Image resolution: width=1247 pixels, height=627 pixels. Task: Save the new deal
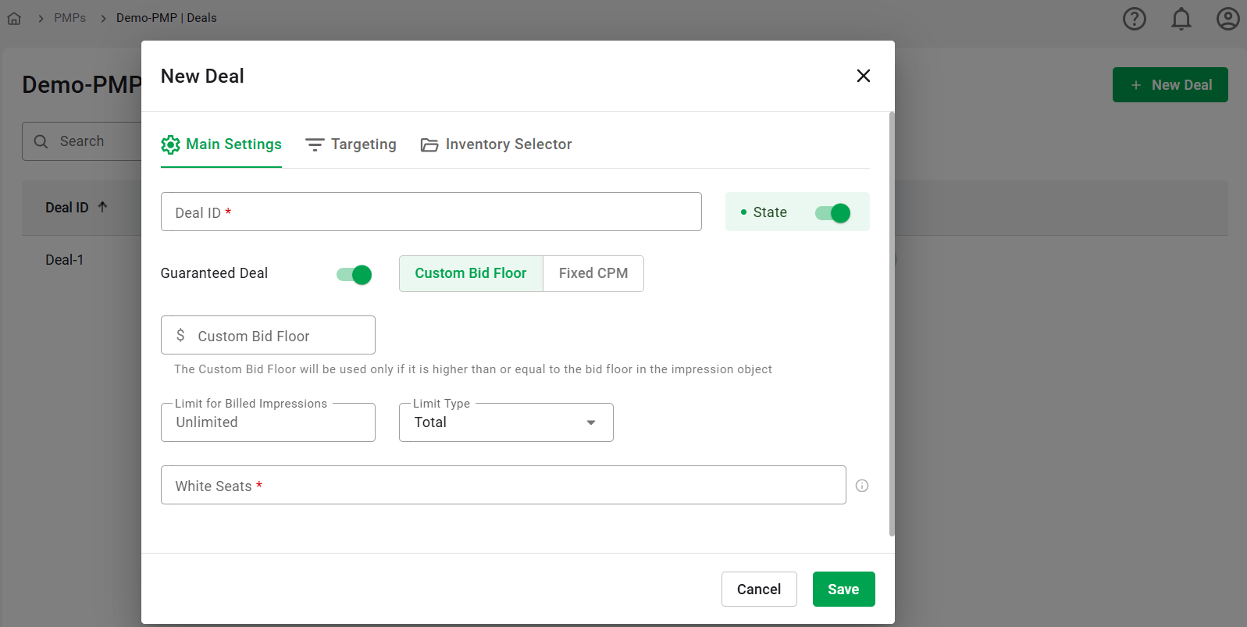tap(843, 589)
